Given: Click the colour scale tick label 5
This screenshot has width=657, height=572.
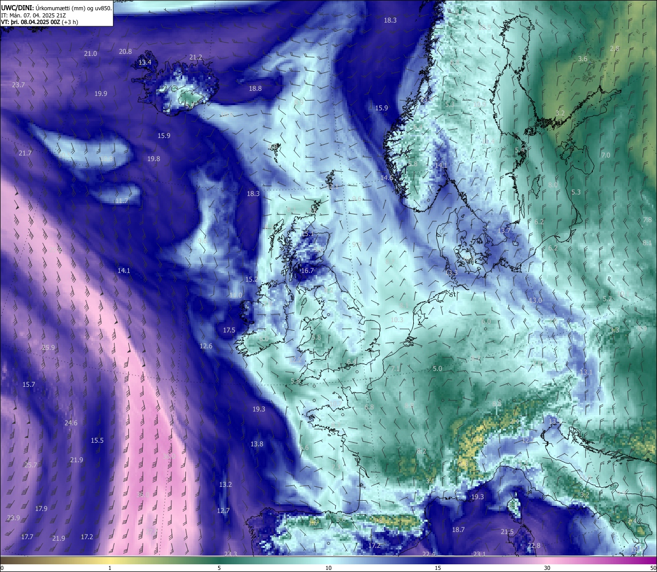Looking at the screenshot, I should pos(219,568).
